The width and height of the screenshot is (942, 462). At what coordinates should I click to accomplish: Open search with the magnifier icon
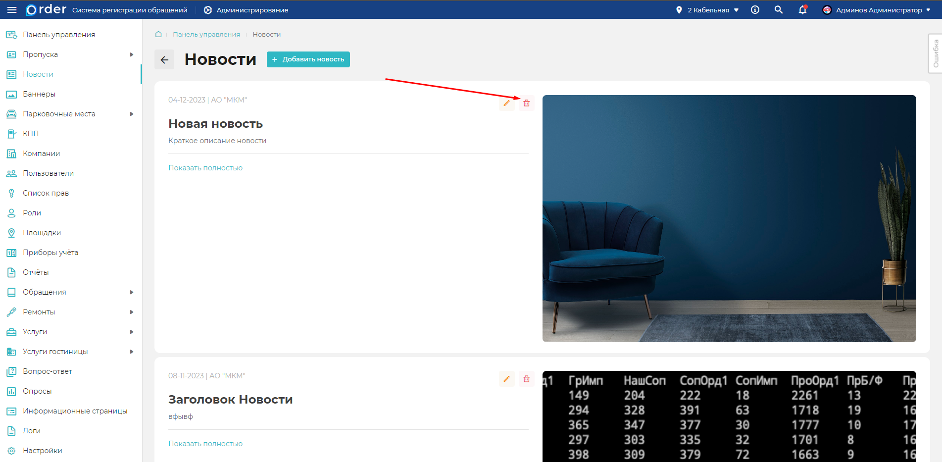pos(779,10)
